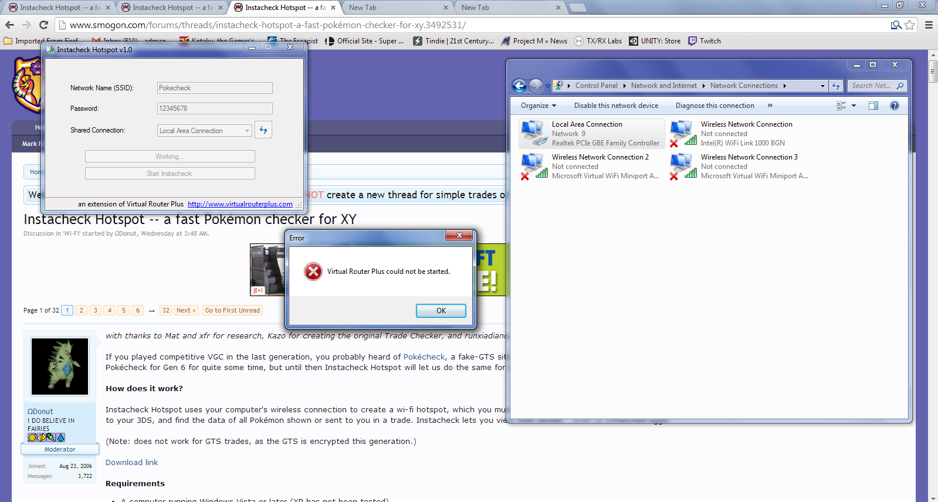Select the Local Area Connection adapter icon
The width and height of the screenshot is (938, 502).
(x=534, y=133)
